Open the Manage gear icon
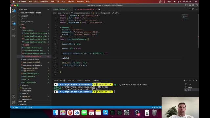This screenshot has width=210, height=118. coord(13,103)
